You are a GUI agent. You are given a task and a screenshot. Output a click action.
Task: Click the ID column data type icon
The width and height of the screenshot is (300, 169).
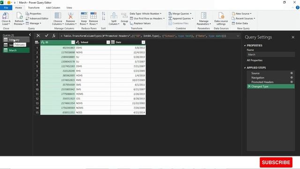point(43,42)
